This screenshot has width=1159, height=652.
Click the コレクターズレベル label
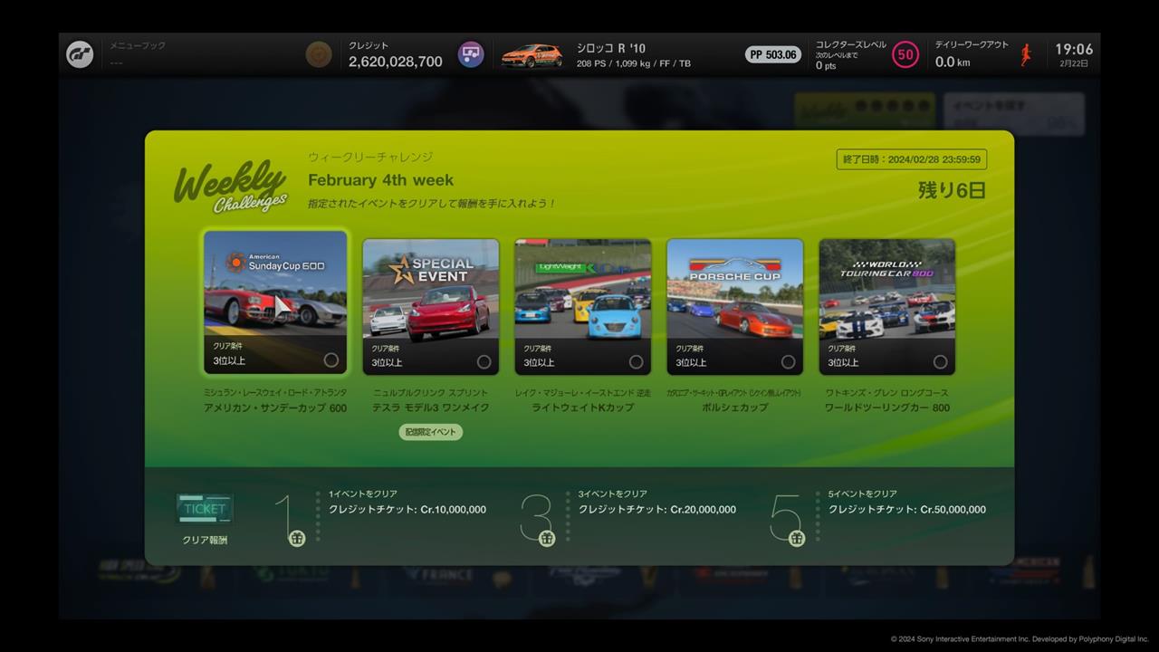tap(851, 44)
